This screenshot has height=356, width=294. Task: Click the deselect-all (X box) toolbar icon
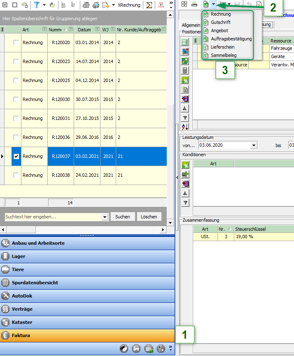click(5, 5)
